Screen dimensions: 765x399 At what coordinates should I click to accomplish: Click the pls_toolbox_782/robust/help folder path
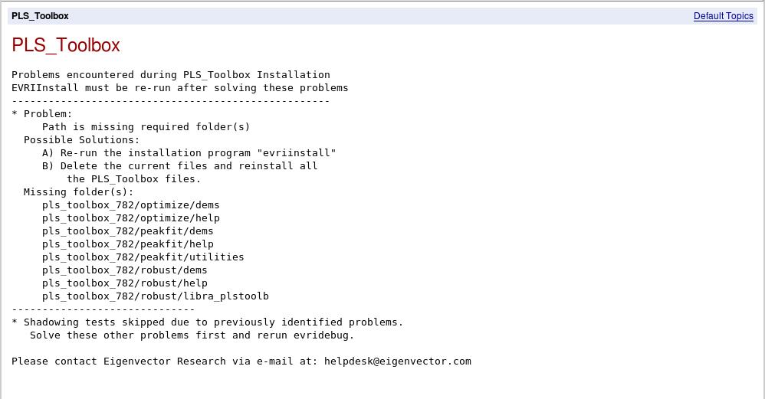pos(125,283)
